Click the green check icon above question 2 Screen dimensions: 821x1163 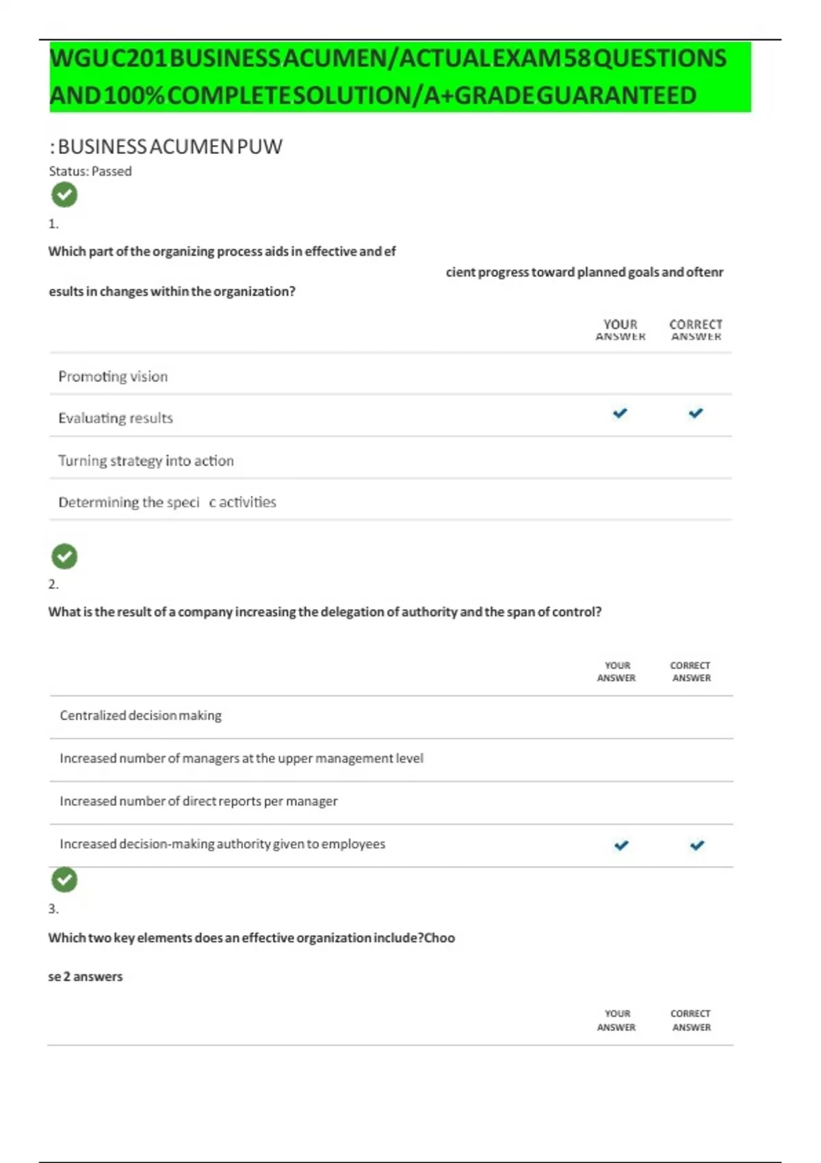tap(64, 557)
